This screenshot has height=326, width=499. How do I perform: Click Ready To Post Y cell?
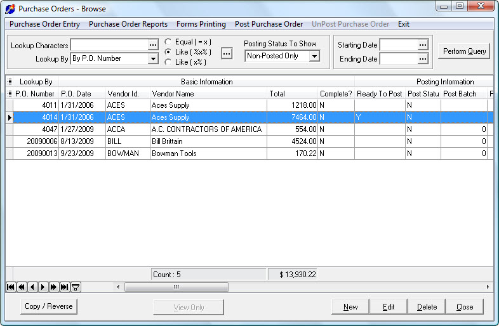pos(380,117)
